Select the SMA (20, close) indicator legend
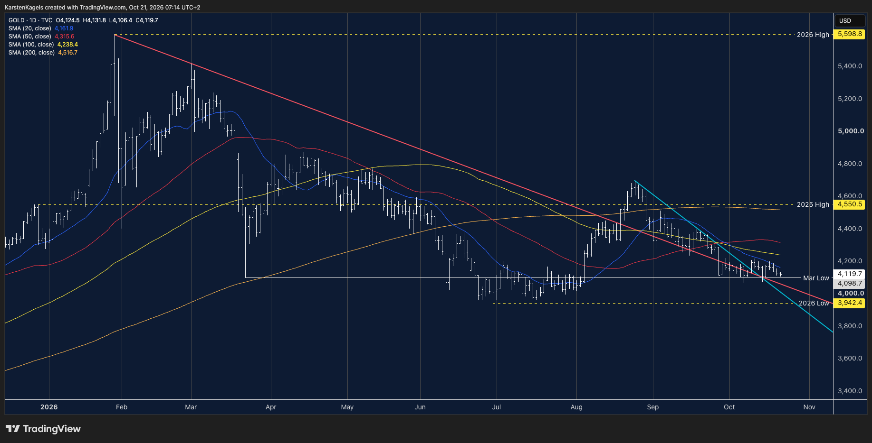The height and width of the screenshot is (443, 872). (x=30, y=28)
